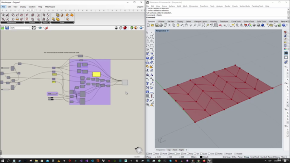Expand the Region panel dropdown in Grasshopper
This screenshot has height=163, width=290.
(49, 23)
